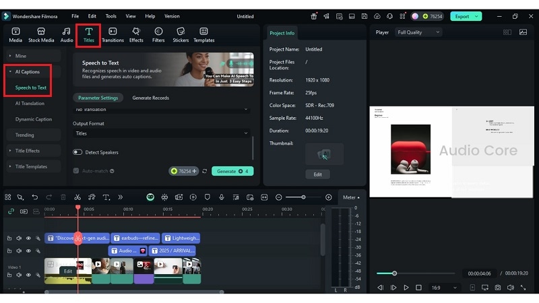
Task: Click the undo arrow in timeline toolbar
Action: (x=35, y=197)
